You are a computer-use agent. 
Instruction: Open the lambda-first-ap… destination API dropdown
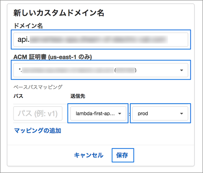pyautogui.click(x=98, y=113)
